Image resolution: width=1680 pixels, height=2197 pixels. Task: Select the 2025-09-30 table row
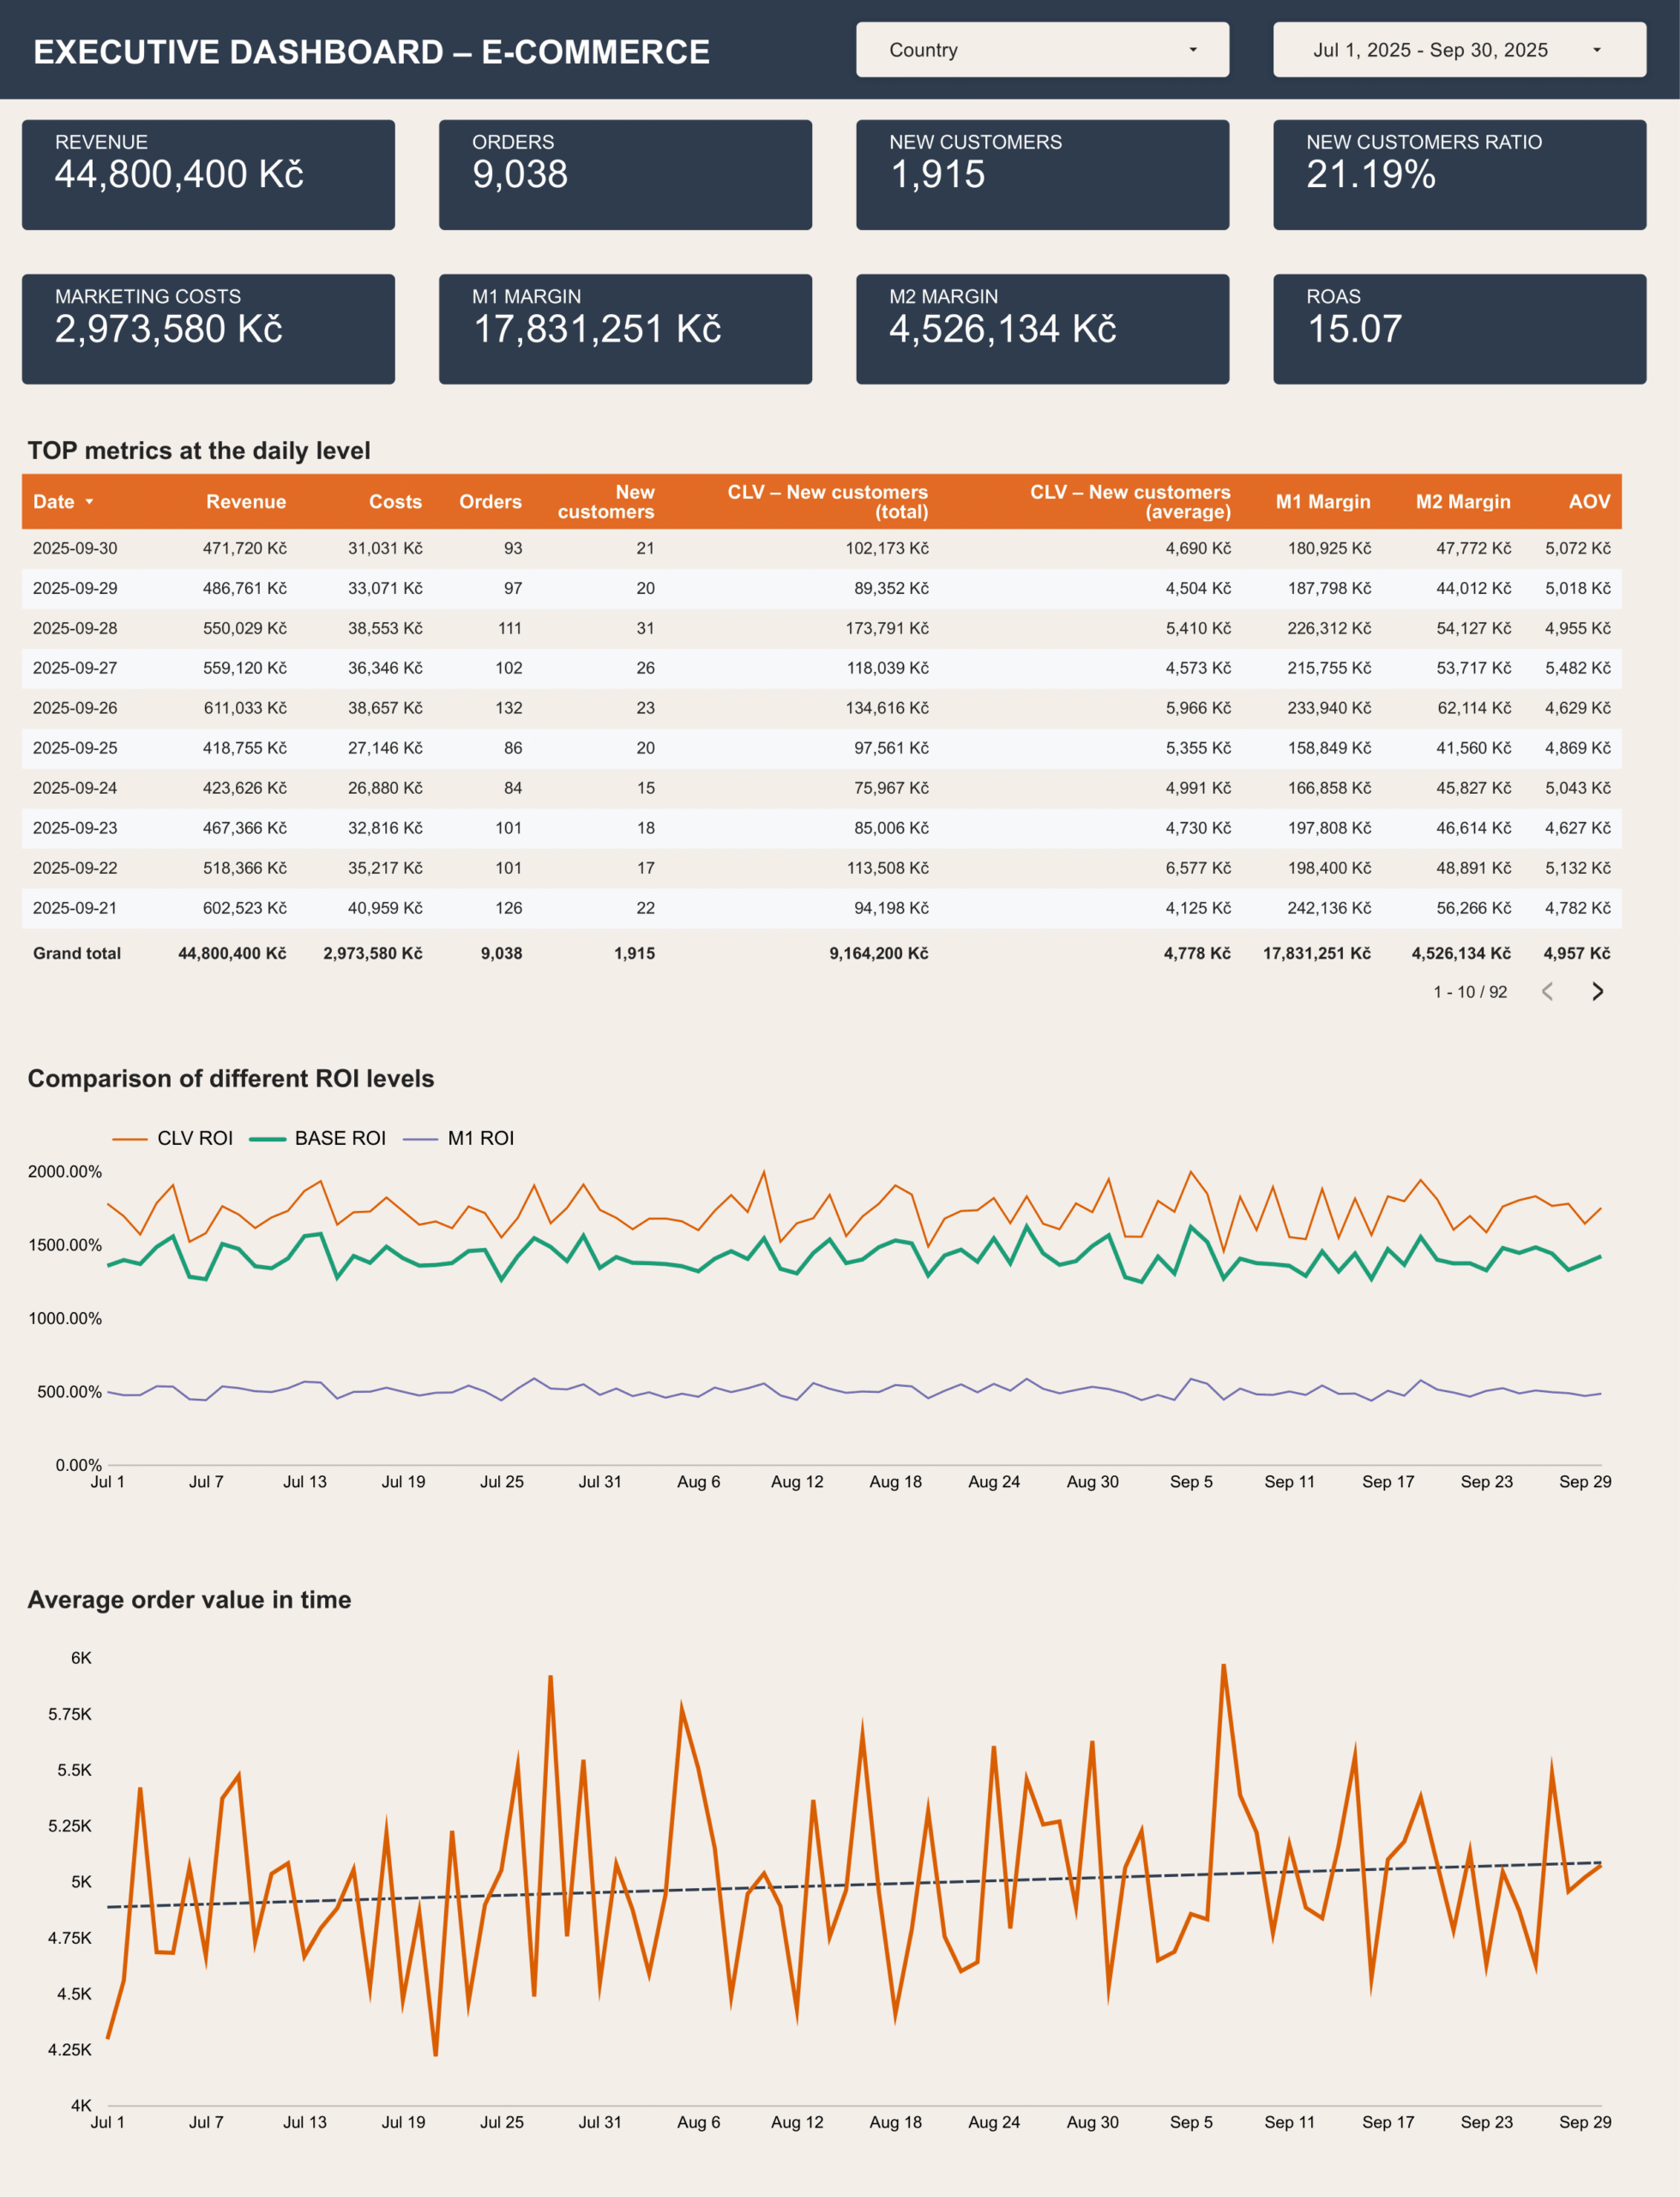[75, 548]
